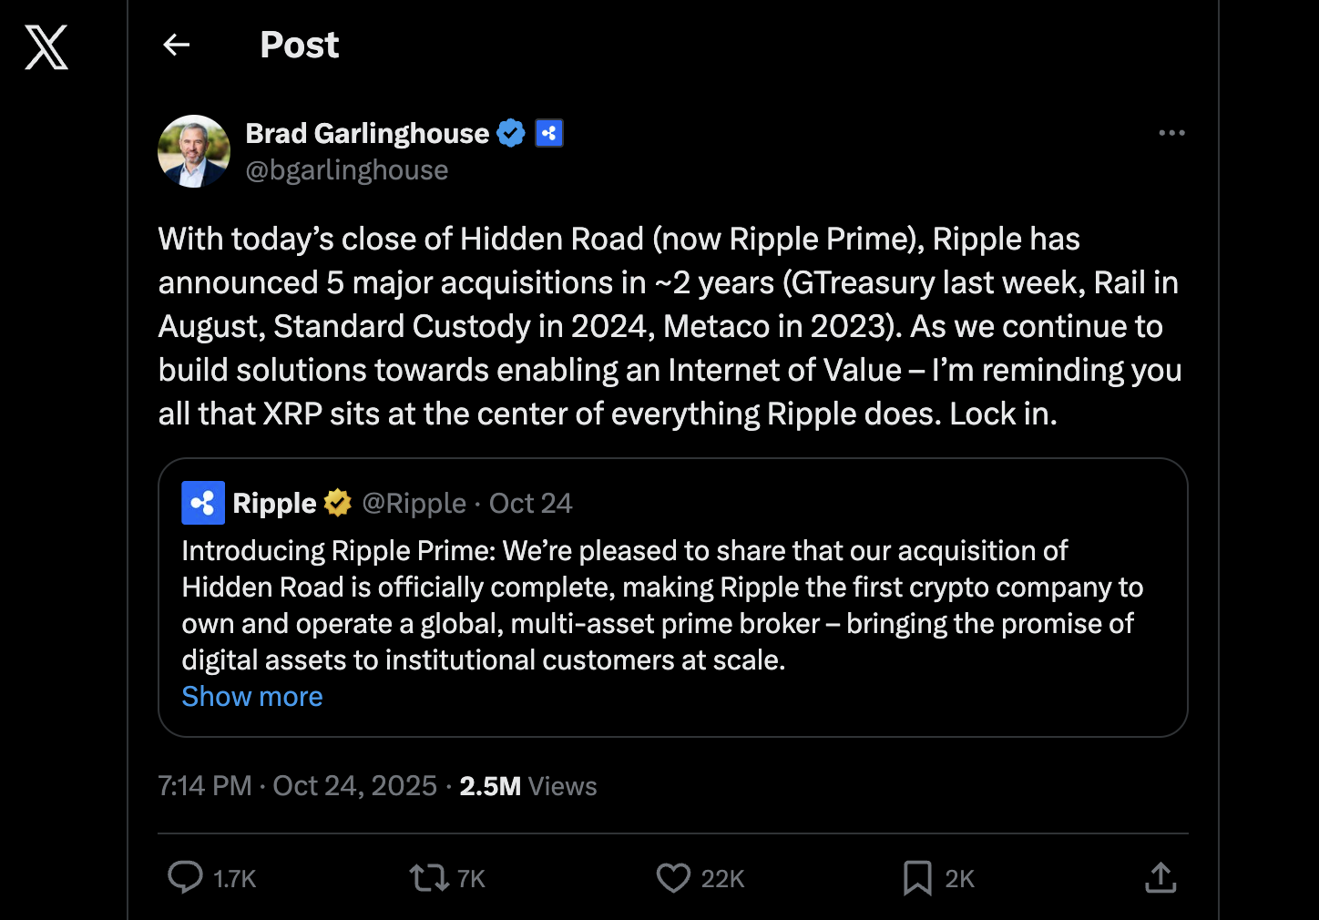Click Brad Garlinghouse's blue verified badge
The height and width of the screenshot is (920, 1319).
pyautogui.click(x=511, y=133)
